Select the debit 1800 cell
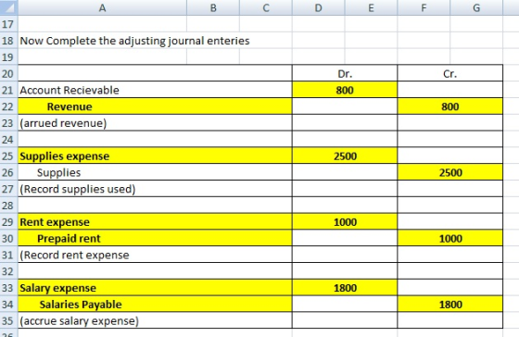The image size is (519, 337). coord(345,288)
